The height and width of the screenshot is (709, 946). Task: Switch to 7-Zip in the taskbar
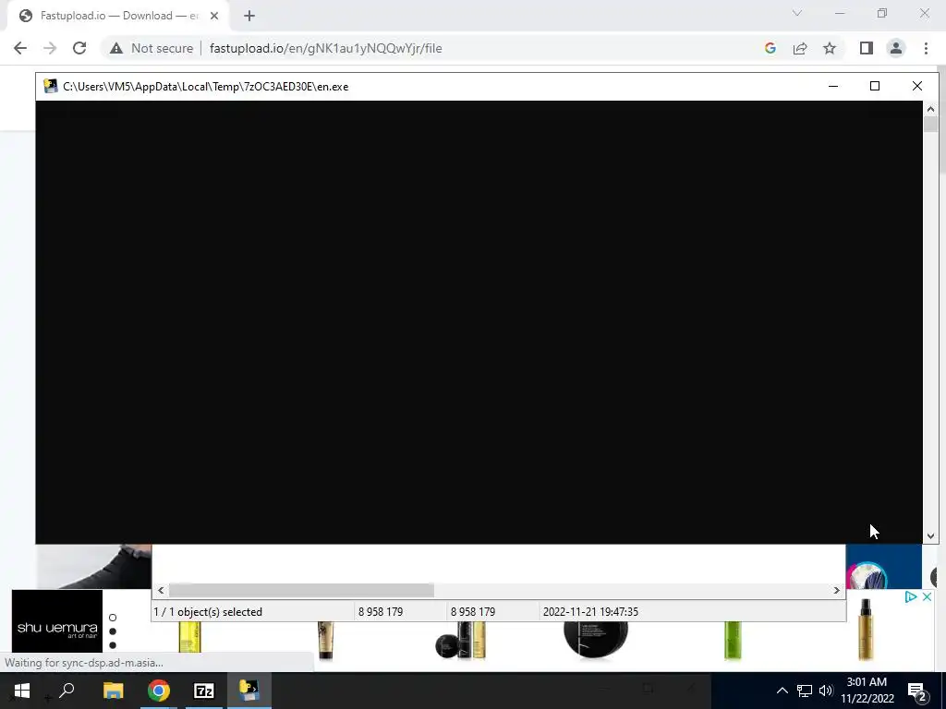204,691
